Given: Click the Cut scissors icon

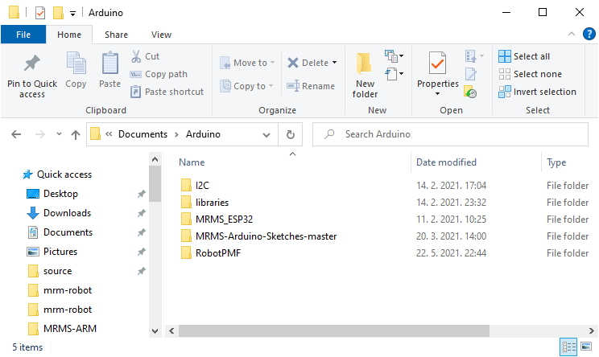Looking at the screenshot, I should (x=136, y=56).
